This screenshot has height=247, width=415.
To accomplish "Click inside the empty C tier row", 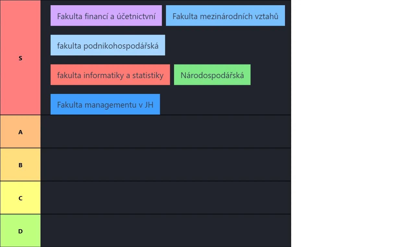I will (166, 198).
